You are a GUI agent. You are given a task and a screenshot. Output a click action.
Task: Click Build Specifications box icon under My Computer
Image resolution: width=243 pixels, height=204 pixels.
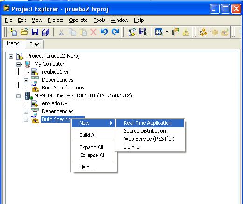click(x=35, y=88)
